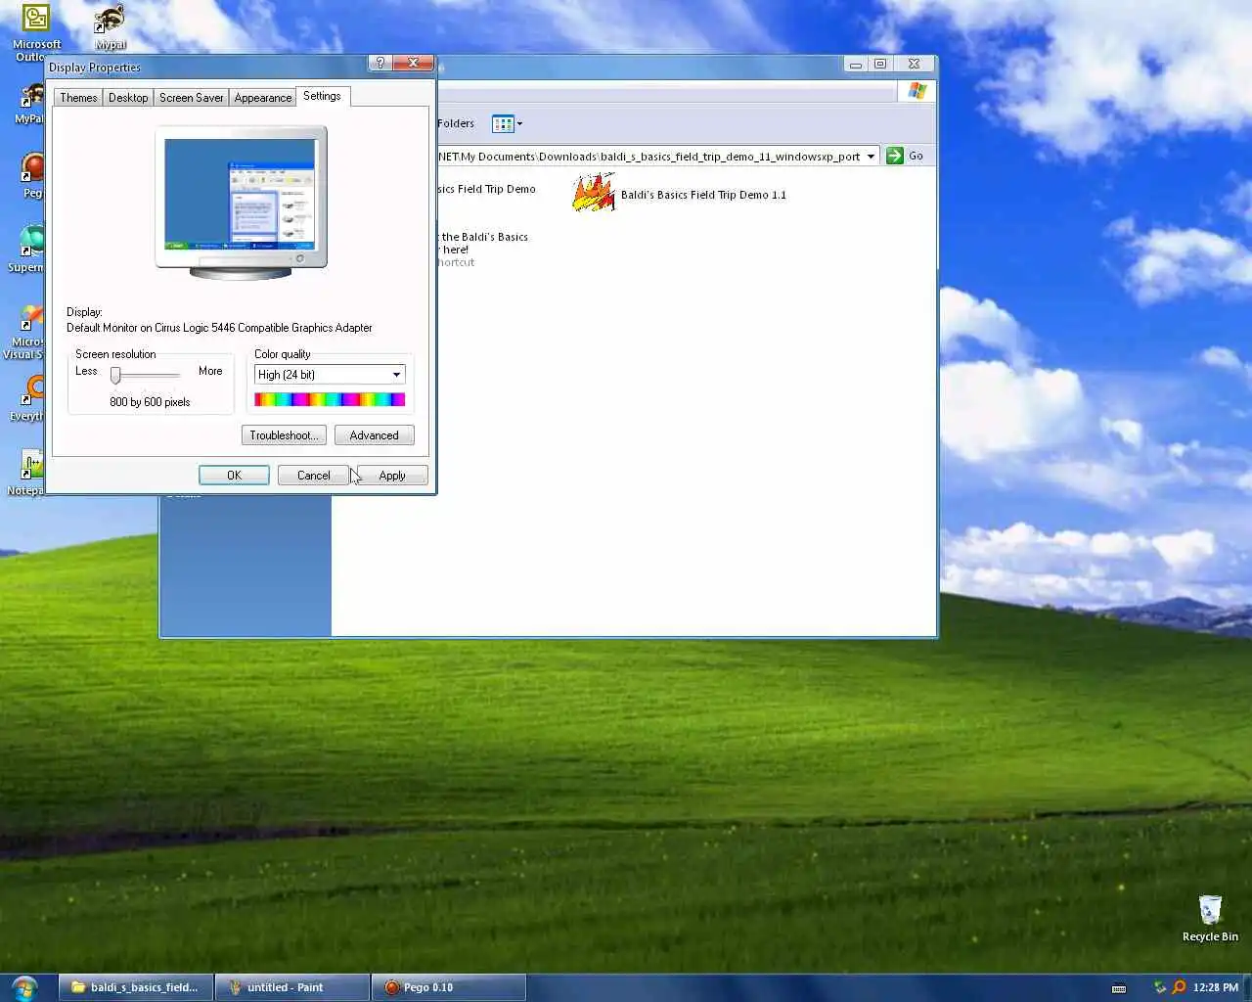Click the green Go arrow in Explorer
The width and height of the screenshot is (1252, 1002).
coord(894,156)
